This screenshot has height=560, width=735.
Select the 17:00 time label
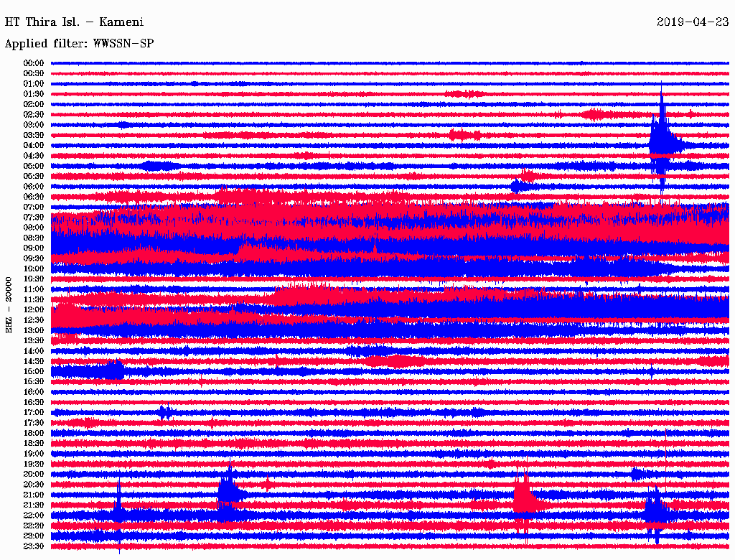[34, 412]
